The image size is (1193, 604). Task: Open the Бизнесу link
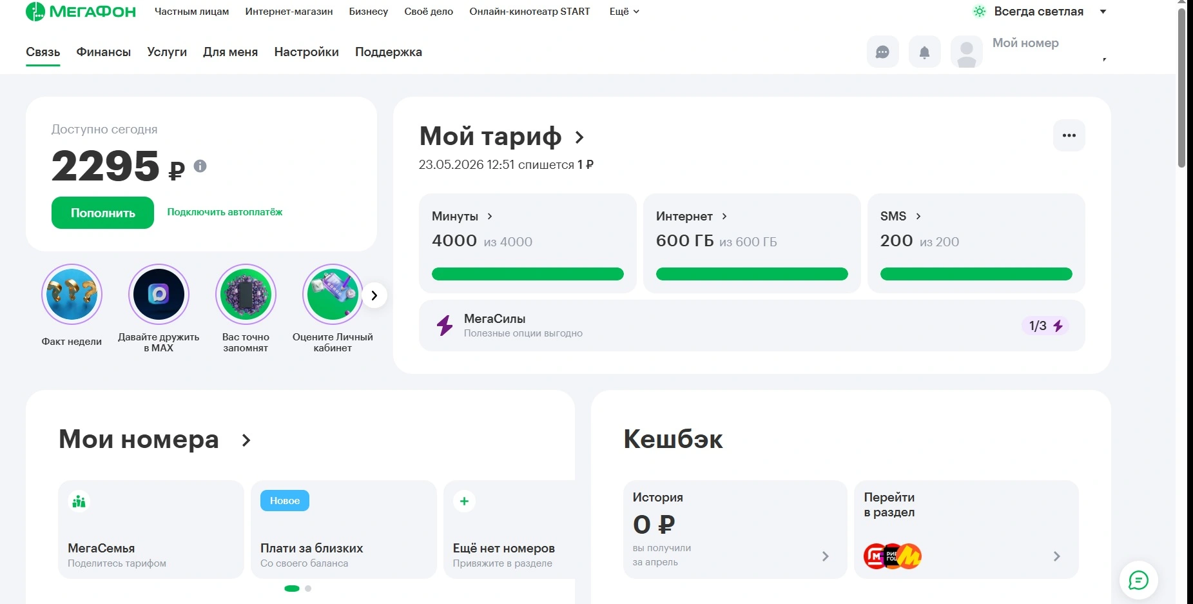point(369,12)
